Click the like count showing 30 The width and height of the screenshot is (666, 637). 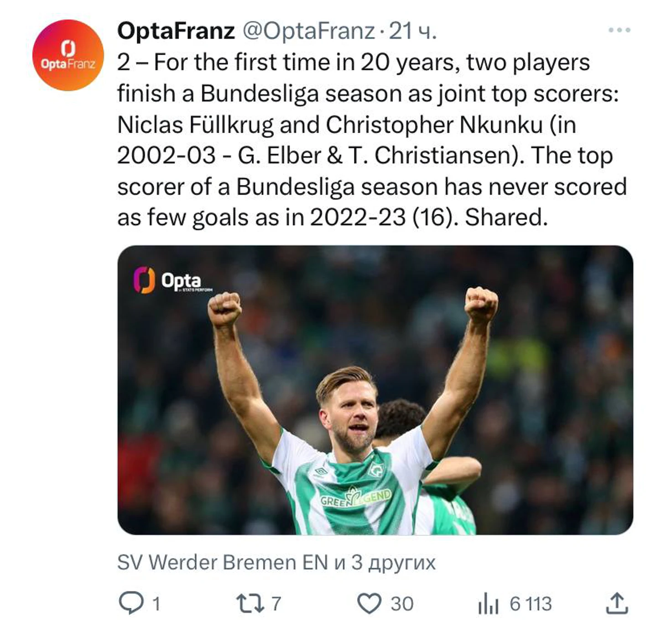[402, 604]
